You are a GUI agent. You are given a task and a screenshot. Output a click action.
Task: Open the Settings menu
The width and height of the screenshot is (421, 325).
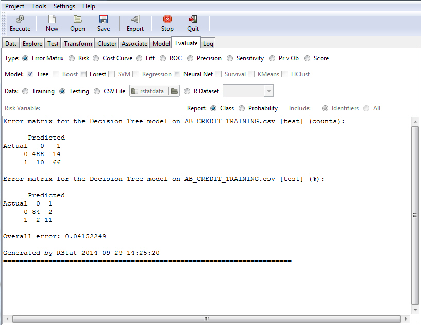pyautogui.click(x=64, y=6)
